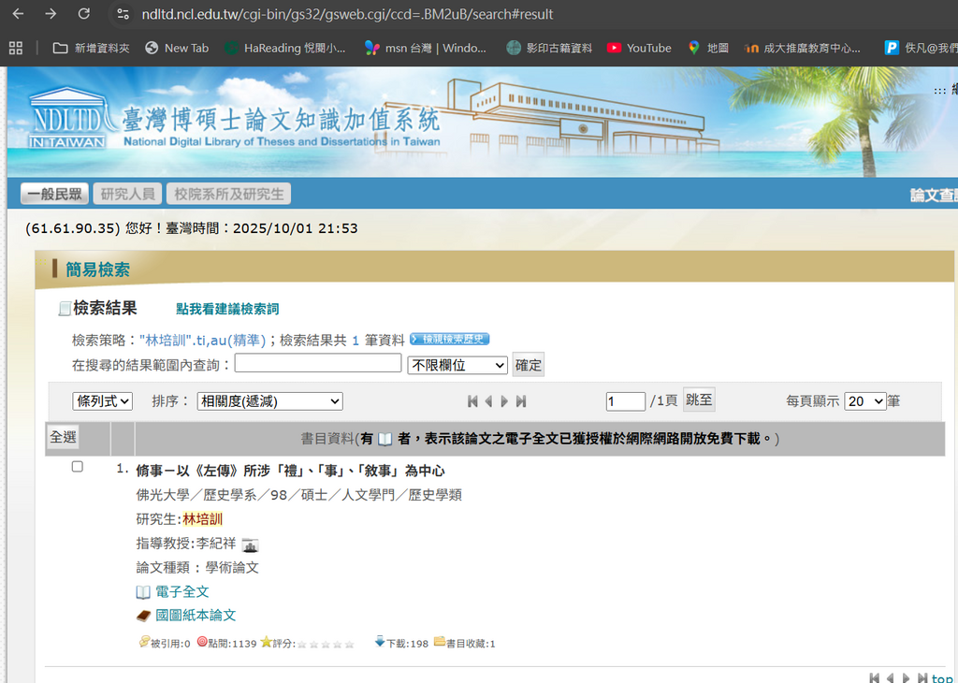
Task: Click advisor 李紀祥 statistics icon
Action: point(250,545)
